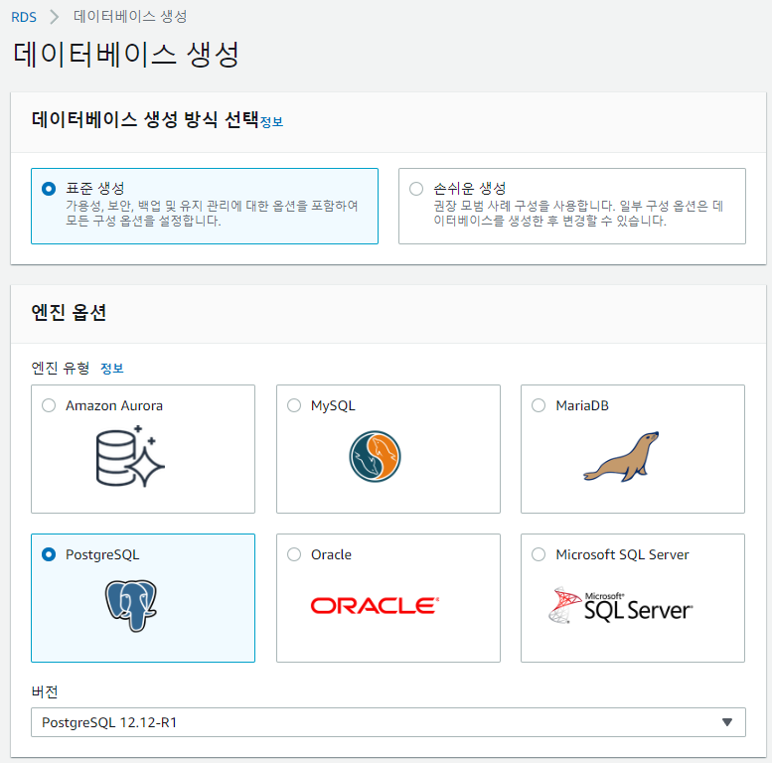772x763 pixels.
Task: Choose Amazon Aurora engine radio button
Action: [x=49, y=405]
